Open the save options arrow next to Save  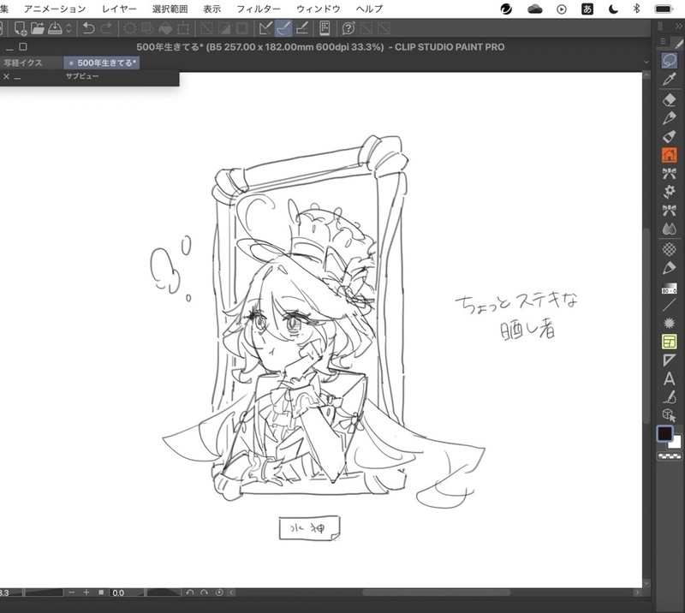click(x=68, y=28)
